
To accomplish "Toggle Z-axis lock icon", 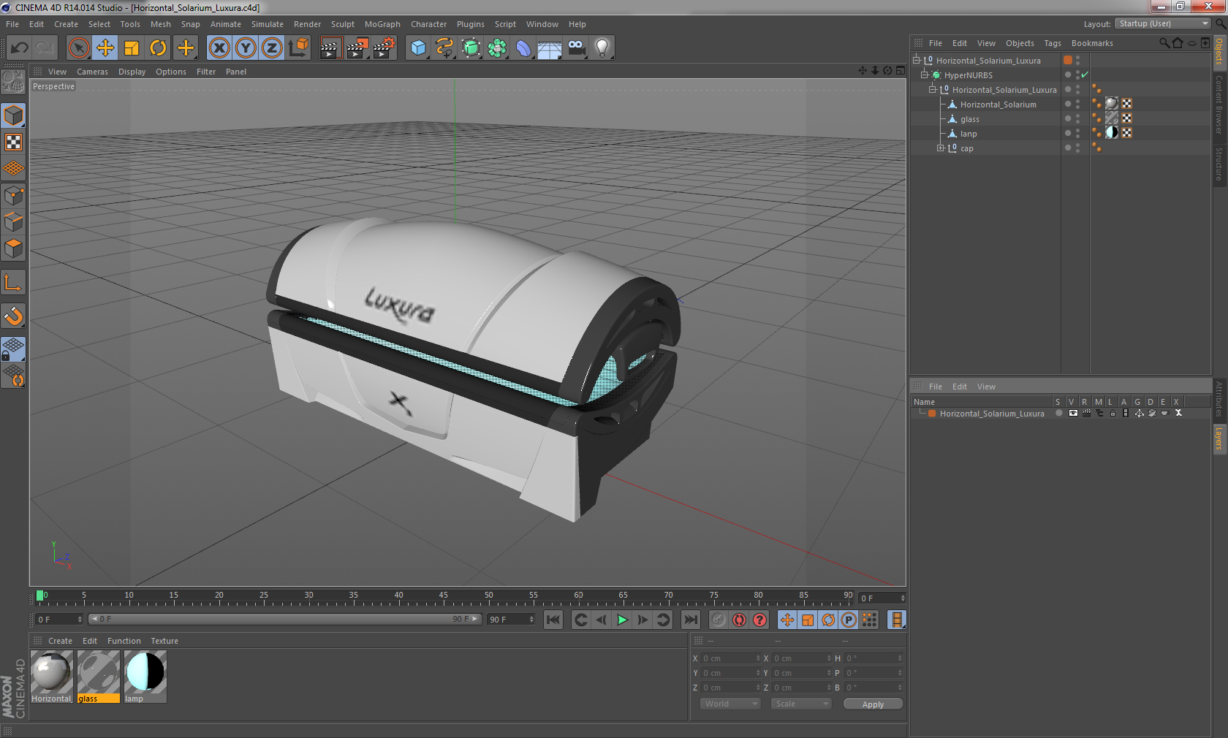I will tap(272, 48).
